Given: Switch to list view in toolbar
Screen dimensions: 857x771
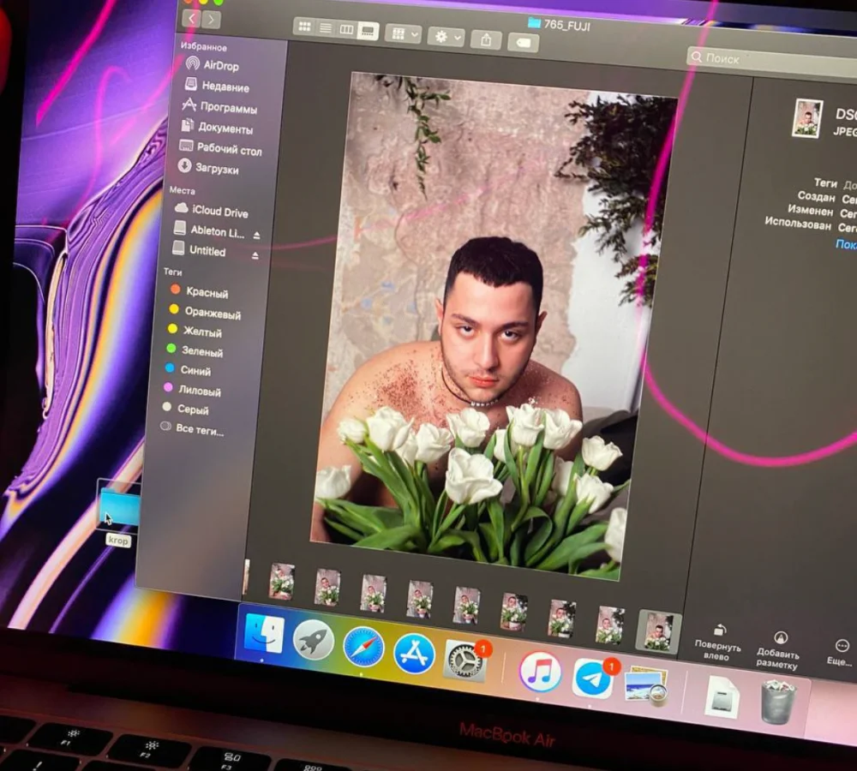Looking at the screenshot, I should tap(325, 28).
